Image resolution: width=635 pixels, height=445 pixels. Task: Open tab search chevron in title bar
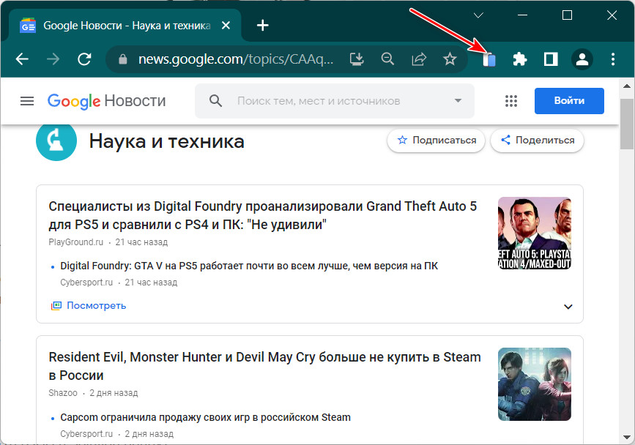click(479, 15)
